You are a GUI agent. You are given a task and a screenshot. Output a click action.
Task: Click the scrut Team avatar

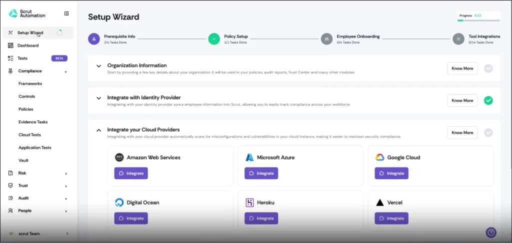pyautogui.click(x=11, y=234)
